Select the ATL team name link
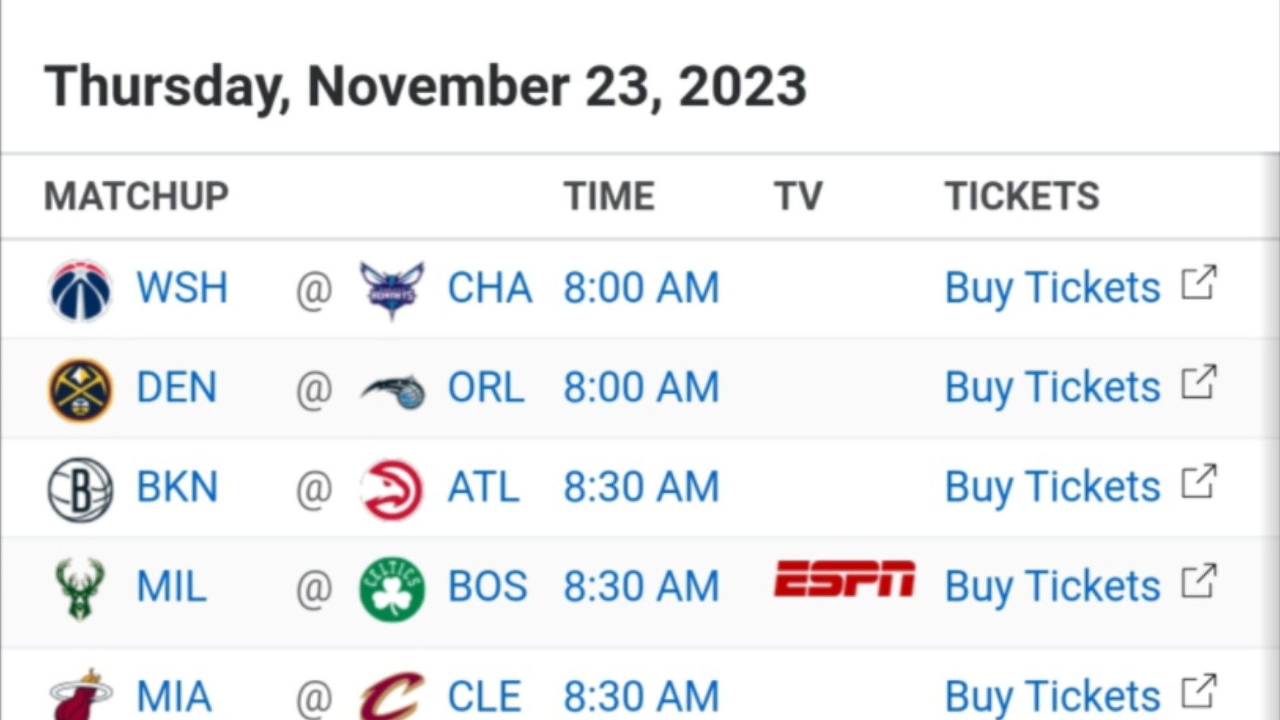Image resolution: width=1280 pixels, height=720 pixels. tap(483, 487)
